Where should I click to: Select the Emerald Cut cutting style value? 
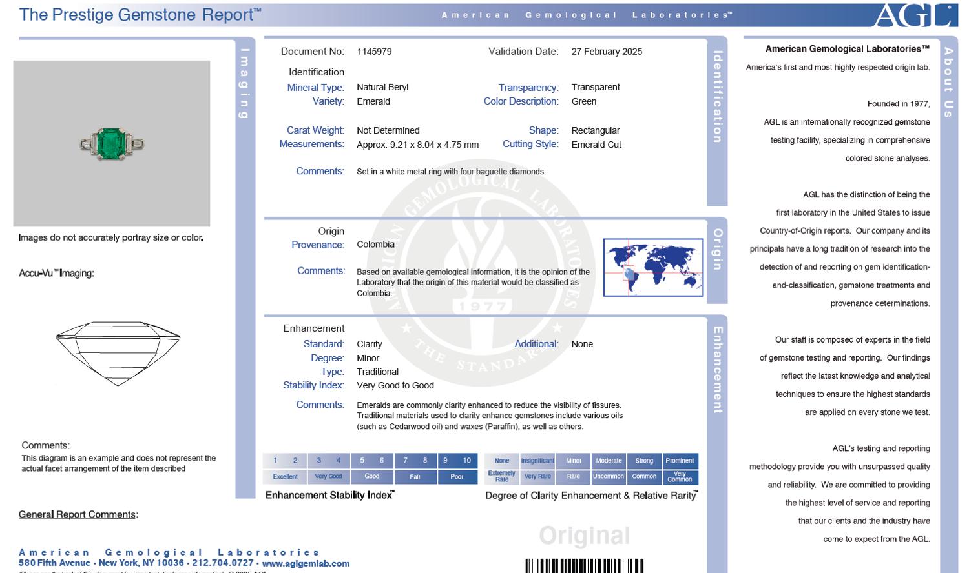point(596,145)
